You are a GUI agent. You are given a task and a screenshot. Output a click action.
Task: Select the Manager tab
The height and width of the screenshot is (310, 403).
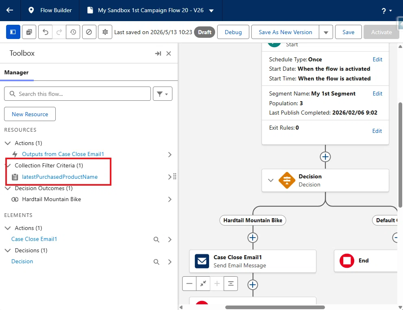click(16, 72)
